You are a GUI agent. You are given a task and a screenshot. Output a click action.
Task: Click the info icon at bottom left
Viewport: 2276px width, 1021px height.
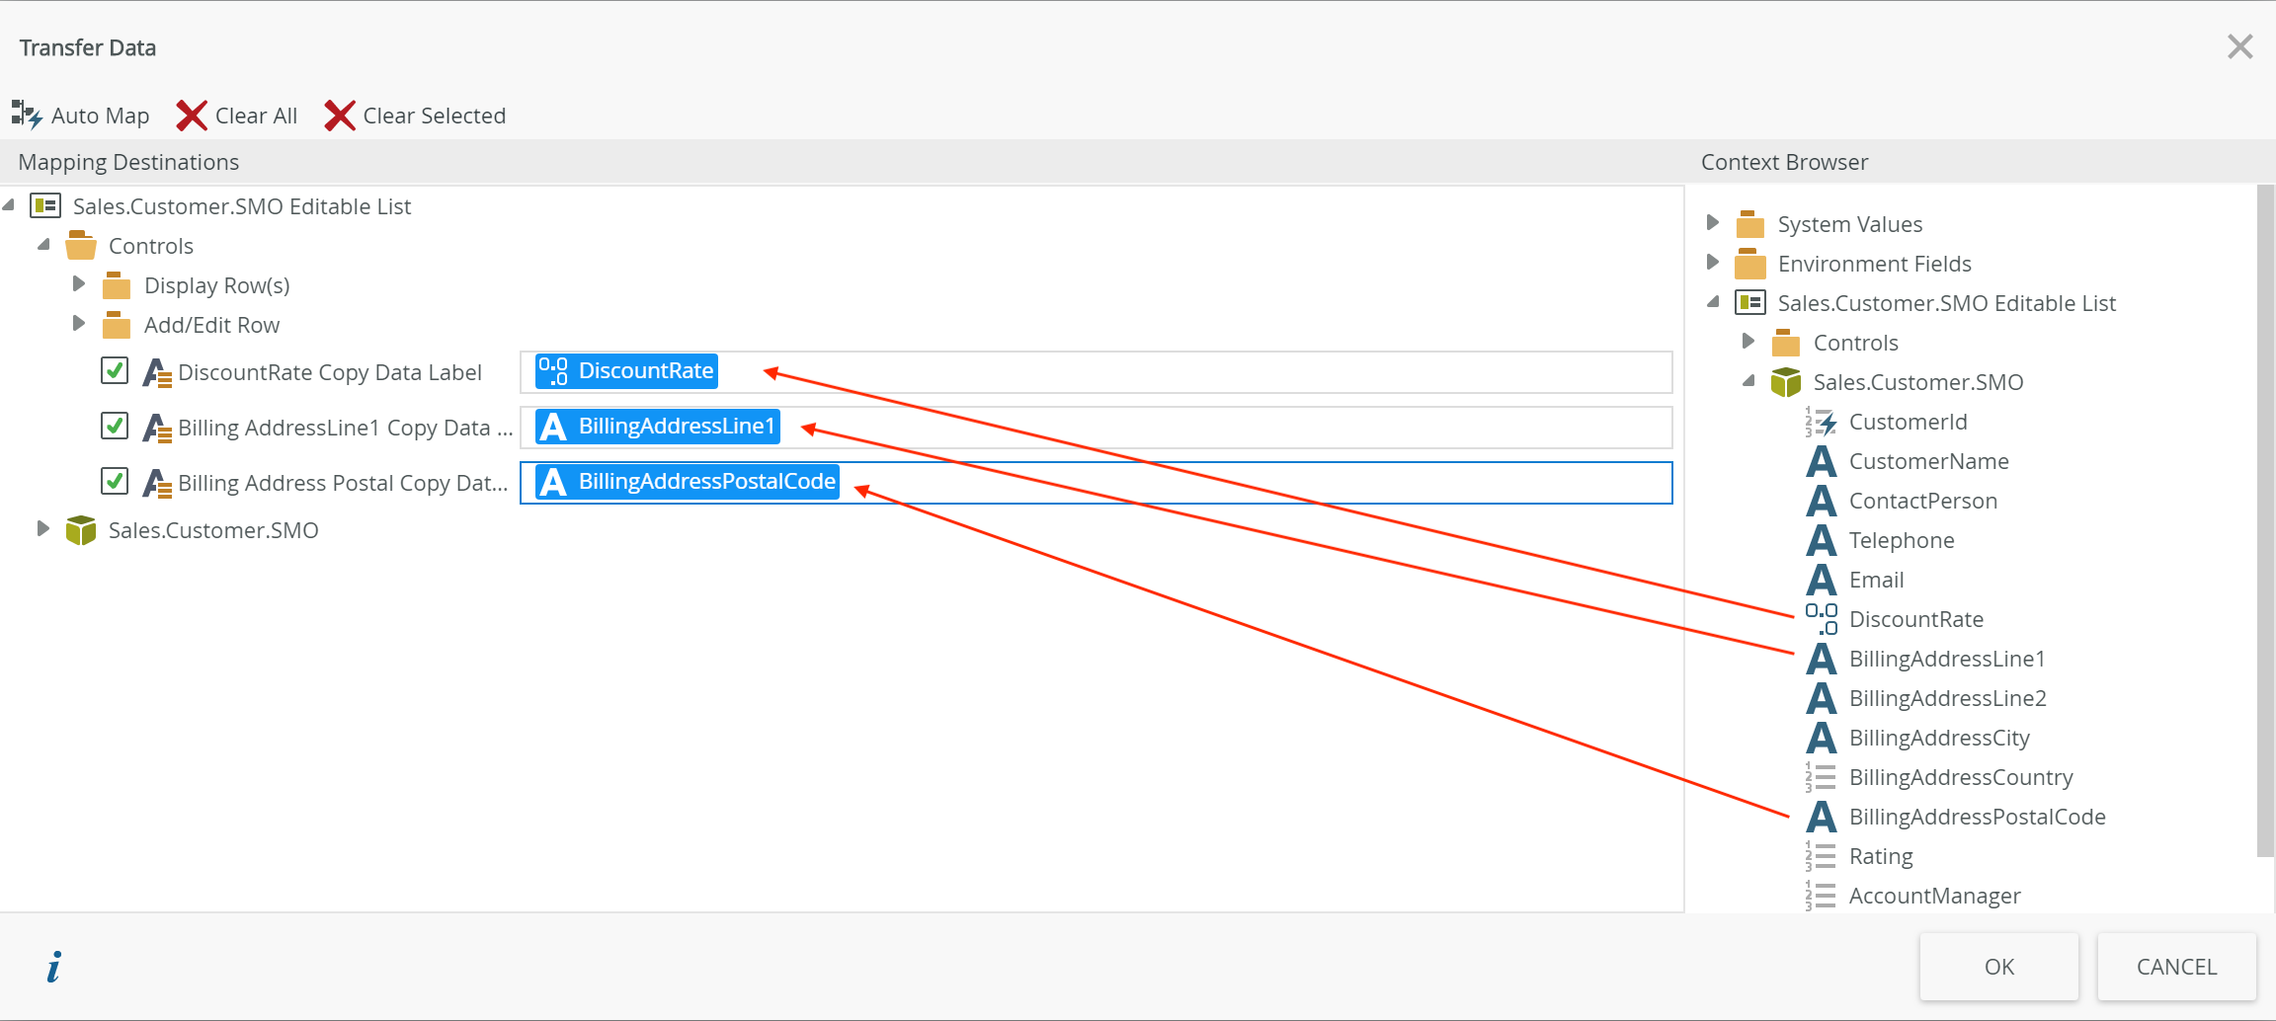(54, 967)
